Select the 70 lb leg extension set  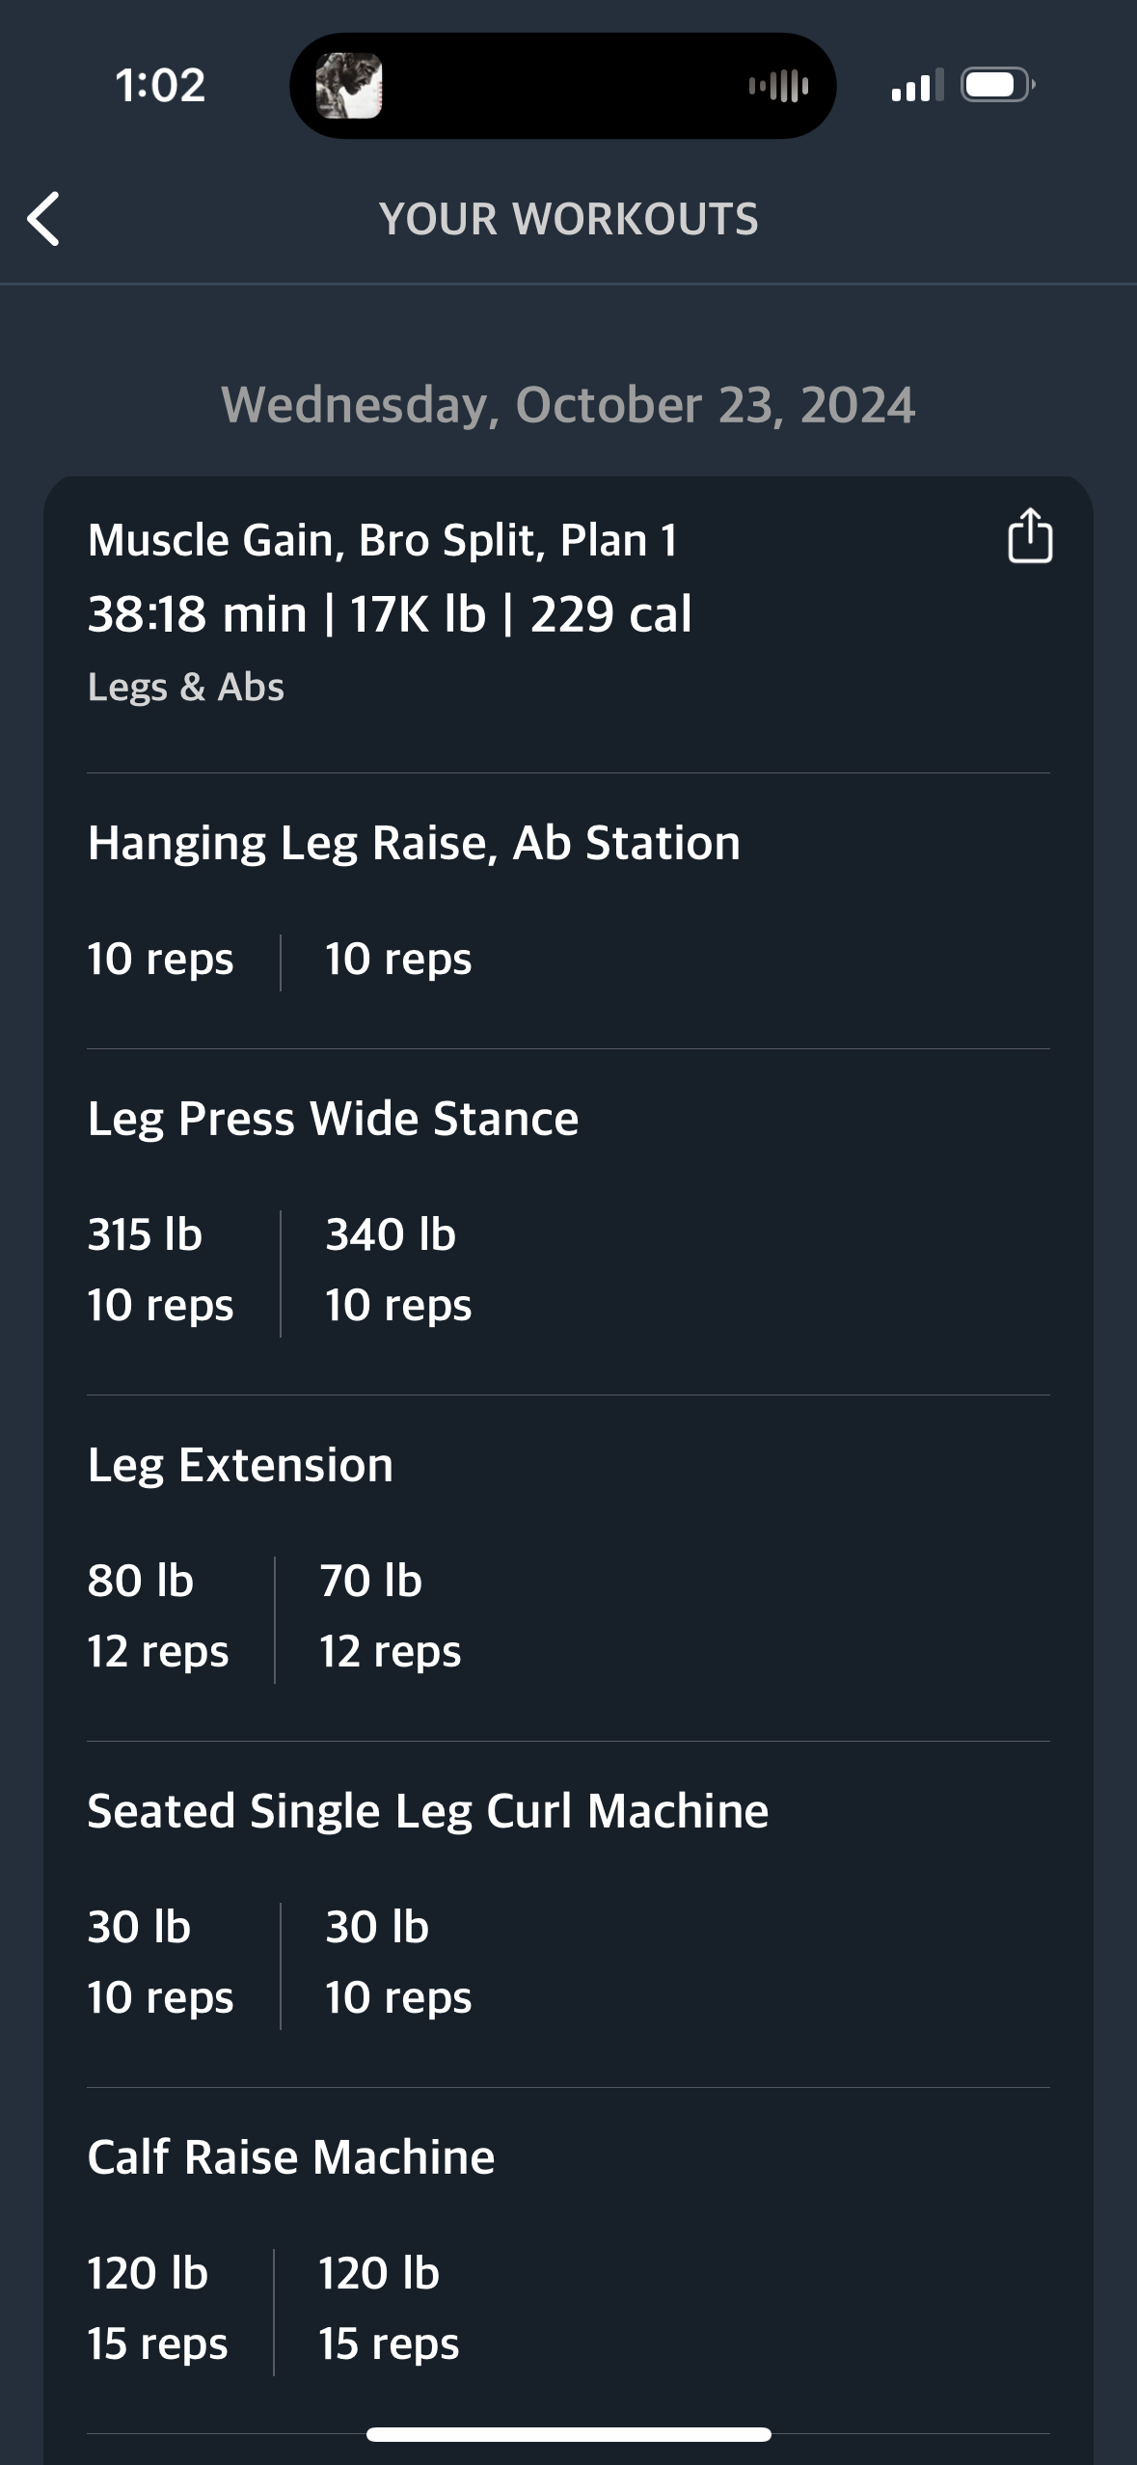(x=391, y=1616)
